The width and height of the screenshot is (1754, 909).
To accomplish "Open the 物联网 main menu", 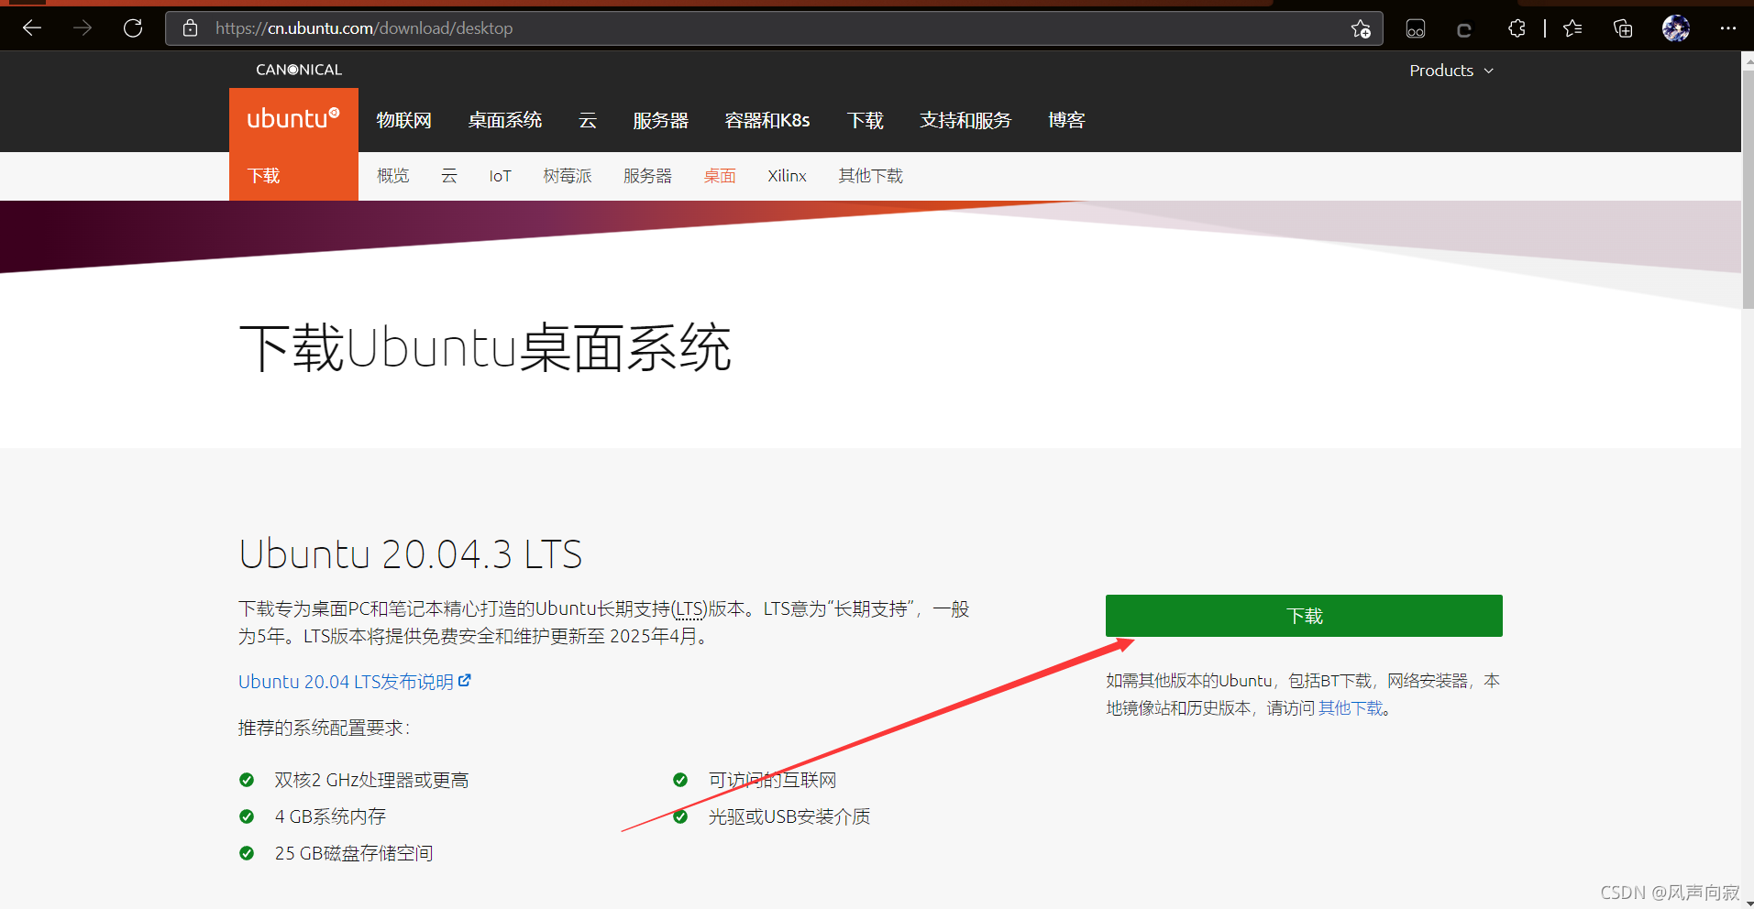I will tap(403, 120).
